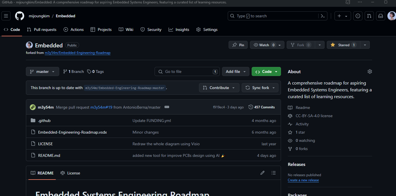
Task: Open the issues circle icon in header
Action: 358,16
